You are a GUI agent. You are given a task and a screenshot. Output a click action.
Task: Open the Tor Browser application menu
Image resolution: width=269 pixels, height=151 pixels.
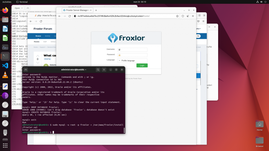pyautogui.click(x=193, y=16)
